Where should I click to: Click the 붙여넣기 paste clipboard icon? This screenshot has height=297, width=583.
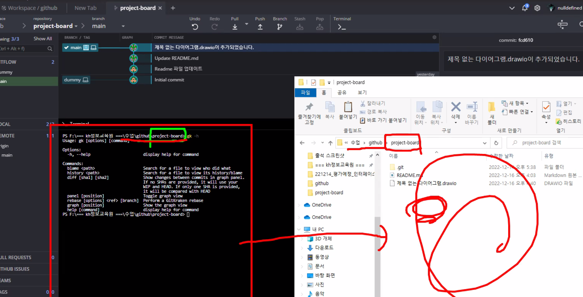(x=348, y=110)
